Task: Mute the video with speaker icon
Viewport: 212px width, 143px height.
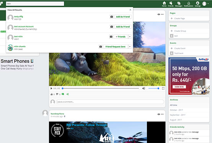Action: pos(144,88)
